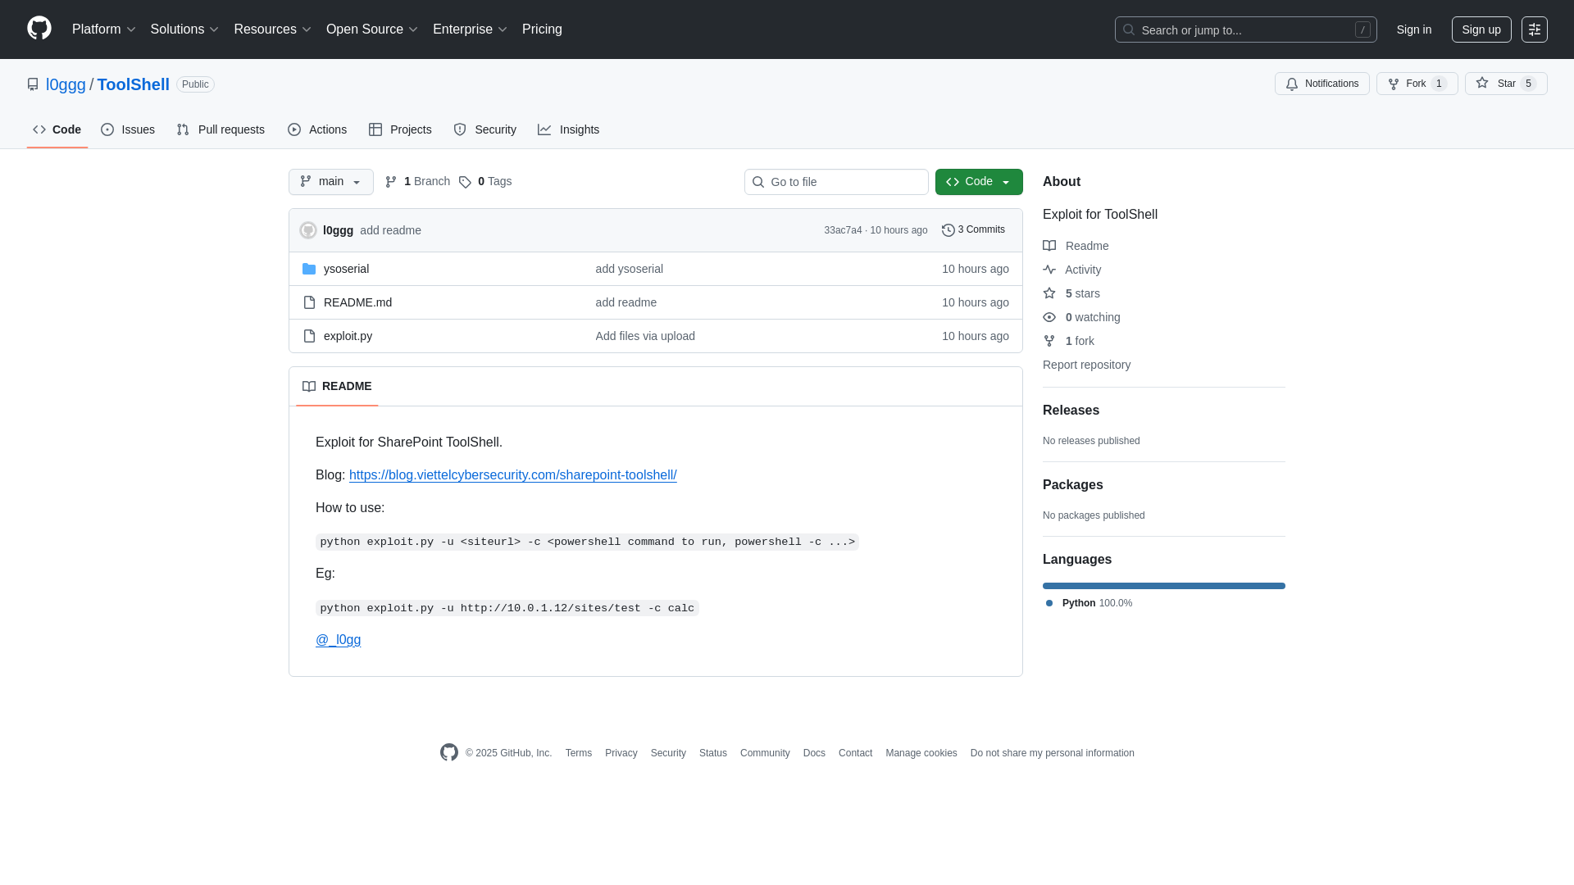This screenshot has width=1574, height=885.
Task: Open the ysoserial folder icon
Action: pos(310,268)
